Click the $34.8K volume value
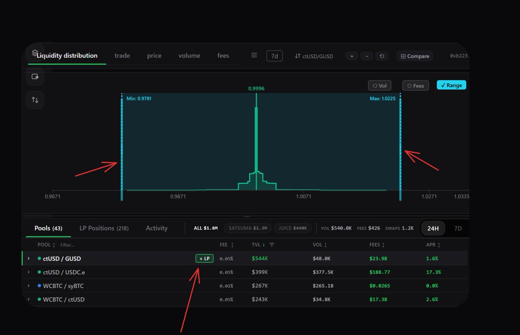Screen dimensions: 520x335 coord(322,300)
